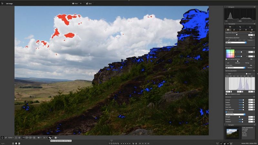
Task: Click the fit-to-window icon in bottom toolbar
Action: click(2, 138)
